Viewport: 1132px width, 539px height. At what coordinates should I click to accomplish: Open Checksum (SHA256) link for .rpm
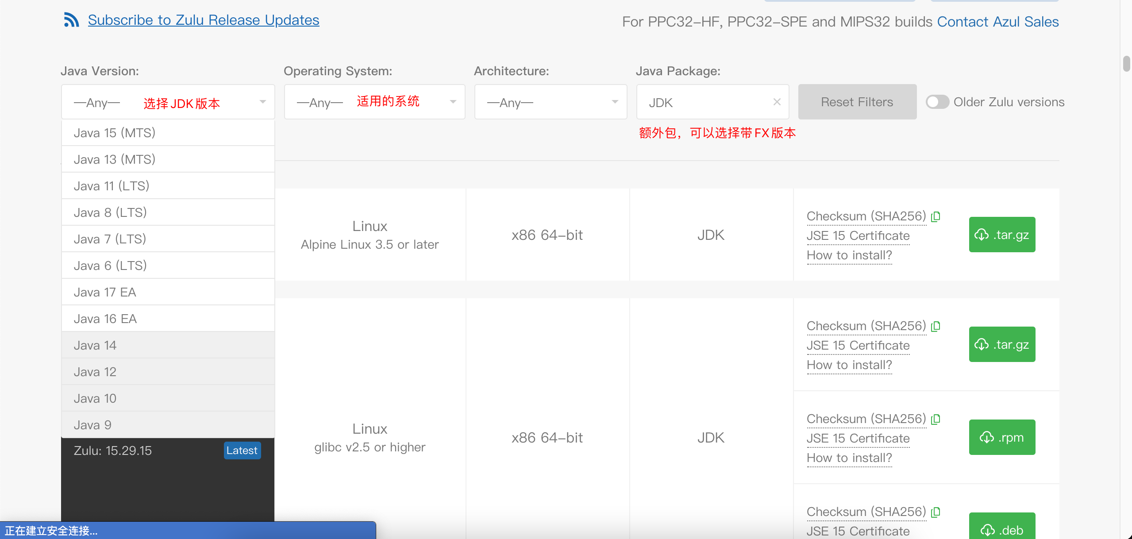[x=866, y=419]
